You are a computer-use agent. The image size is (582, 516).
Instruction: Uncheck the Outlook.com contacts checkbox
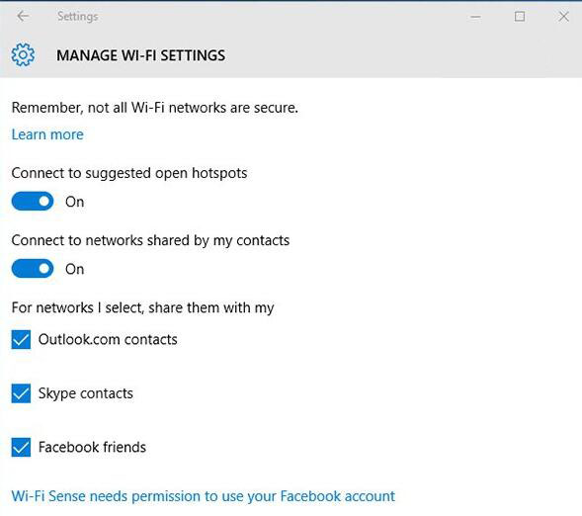[21, 340]
